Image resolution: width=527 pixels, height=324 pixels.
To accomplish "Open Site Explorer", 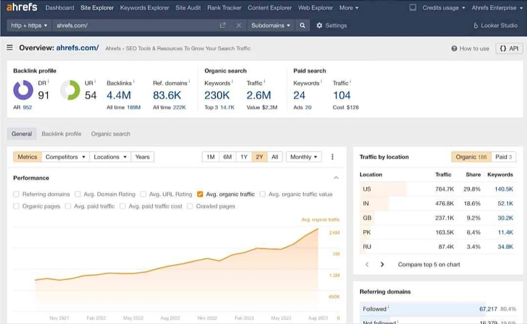I will pyautogui.click(x=97, y=7).
